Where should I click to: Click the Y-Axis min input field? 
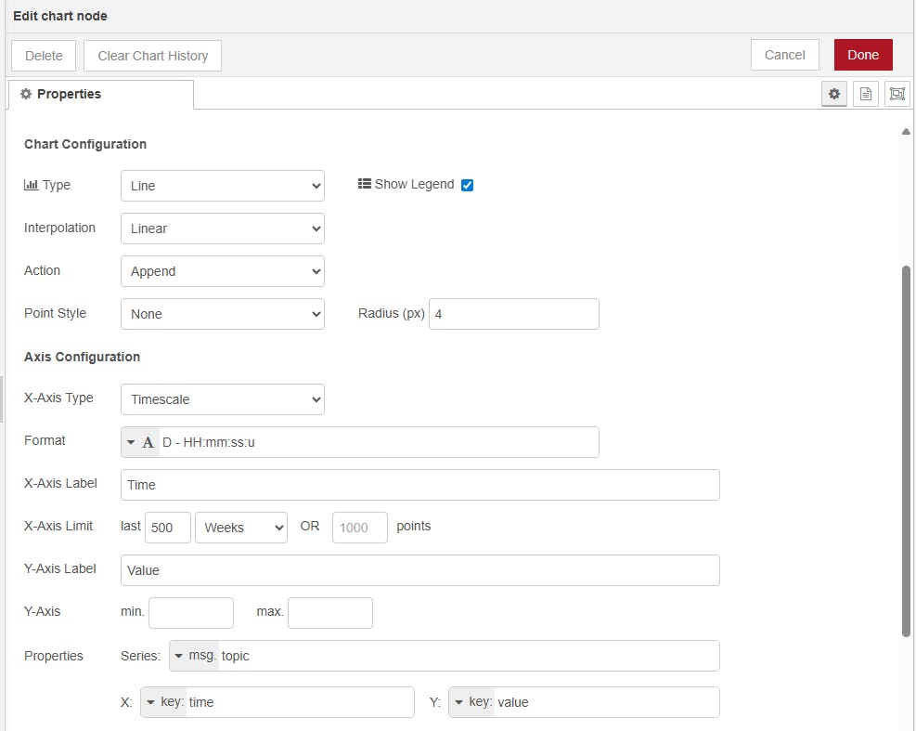(x=191, y=613)
